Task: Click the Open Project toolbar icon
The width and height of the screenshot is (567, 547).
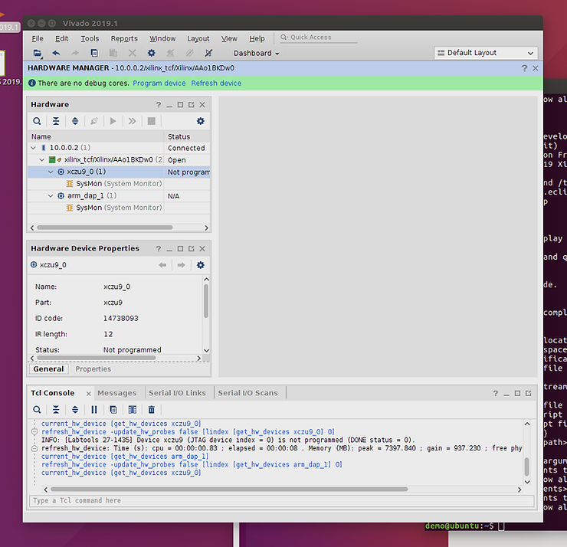Action: 38,53
